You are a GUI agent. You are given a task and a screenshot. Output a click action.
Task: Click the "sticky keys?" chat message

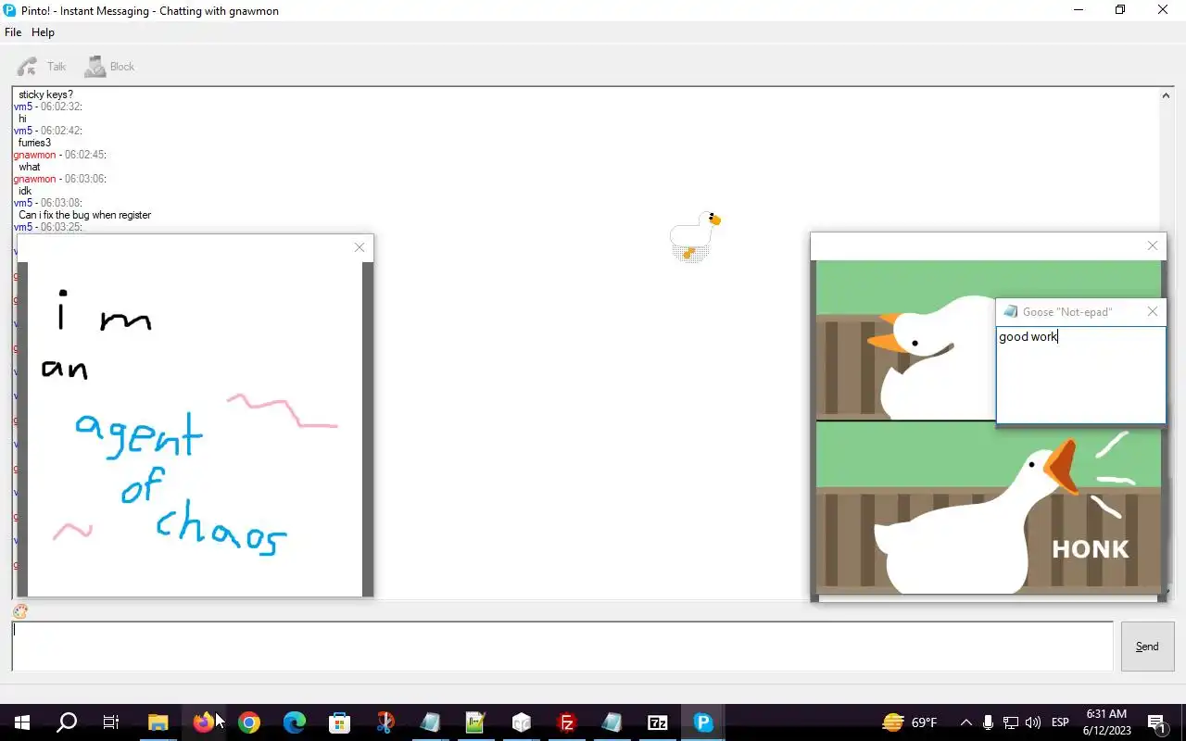click(x=45, y=94)
